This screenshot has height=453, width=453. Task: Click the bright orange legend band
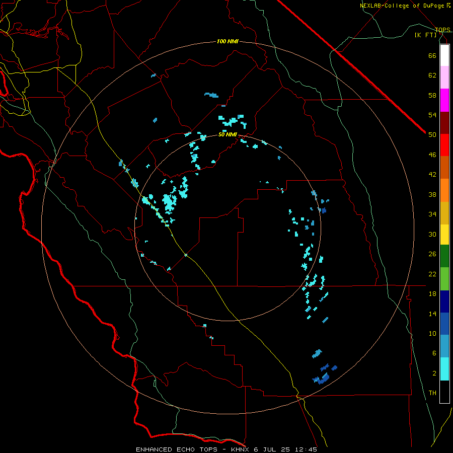[x=444, y=190]
